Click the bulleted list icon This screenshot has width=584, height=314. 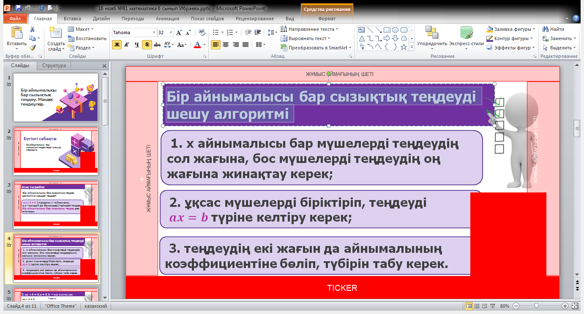(216, 32)
